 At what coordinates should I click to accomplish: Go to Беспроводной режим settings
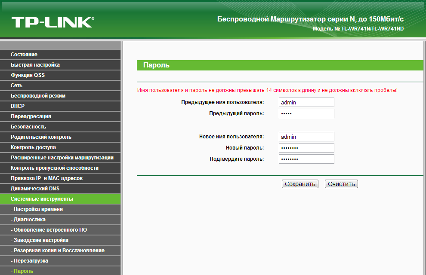coord(60,96)
